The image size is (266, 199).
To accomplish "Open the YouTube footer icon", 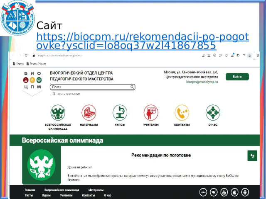I will (224, 192).
